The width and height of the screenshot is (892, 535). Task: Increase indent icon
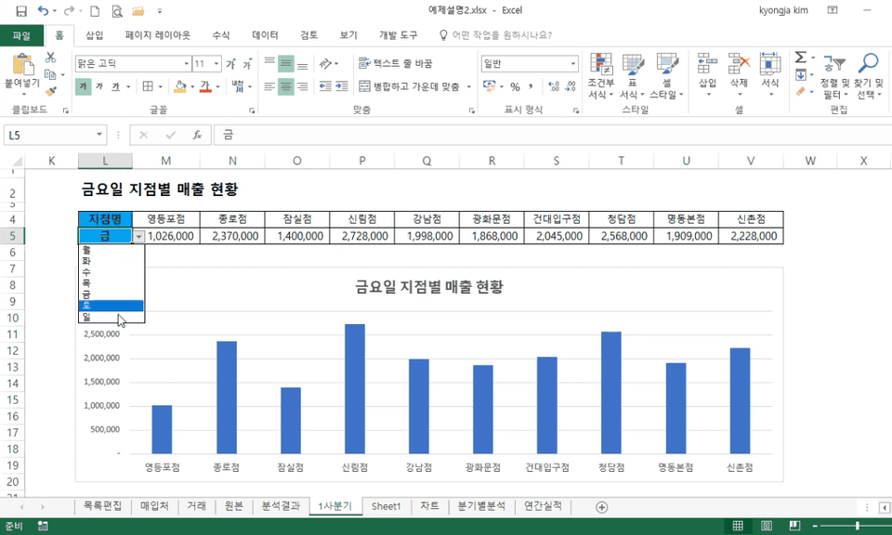pyautogui.click(x=342, y=86)
